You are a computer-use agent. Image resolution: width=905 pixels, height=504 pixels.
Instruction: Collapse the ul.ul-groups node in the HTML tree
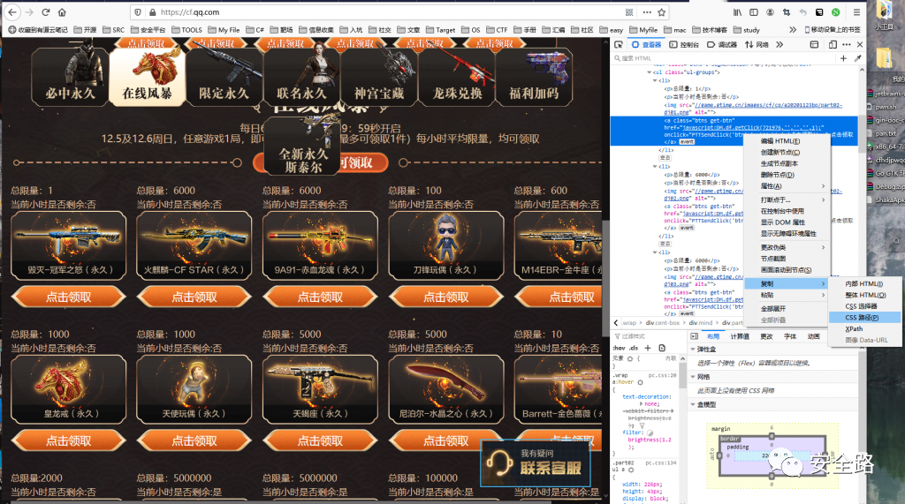pyautogui.click(x=650, y=72)
